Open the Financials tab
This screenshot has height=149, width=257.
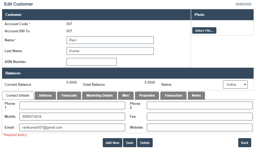[69, 96]
